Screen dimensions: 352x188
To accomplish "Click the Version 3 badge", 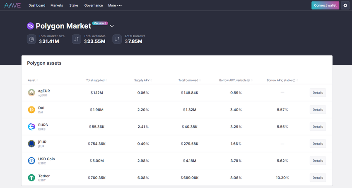I will pos(100,23).
